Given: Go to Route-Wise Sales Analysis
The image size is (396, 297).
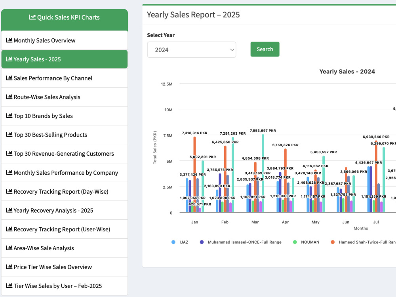Looking at the screenshot, I should [65, 97].
